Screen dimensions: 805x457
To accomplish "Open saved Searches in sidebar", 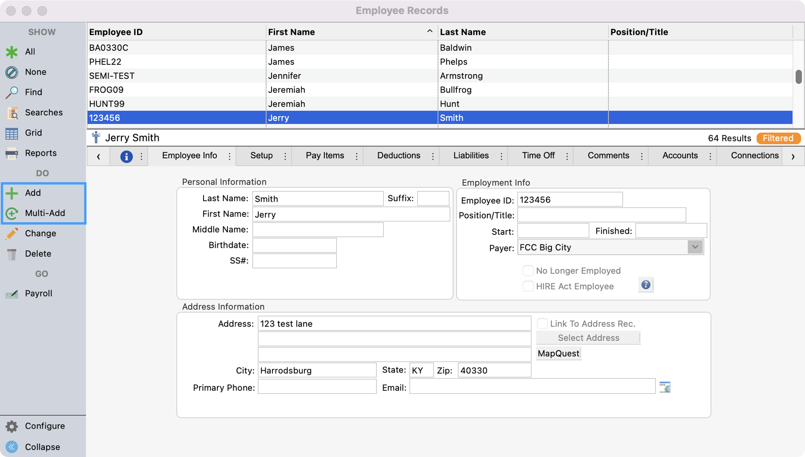I will coord(43,113).
